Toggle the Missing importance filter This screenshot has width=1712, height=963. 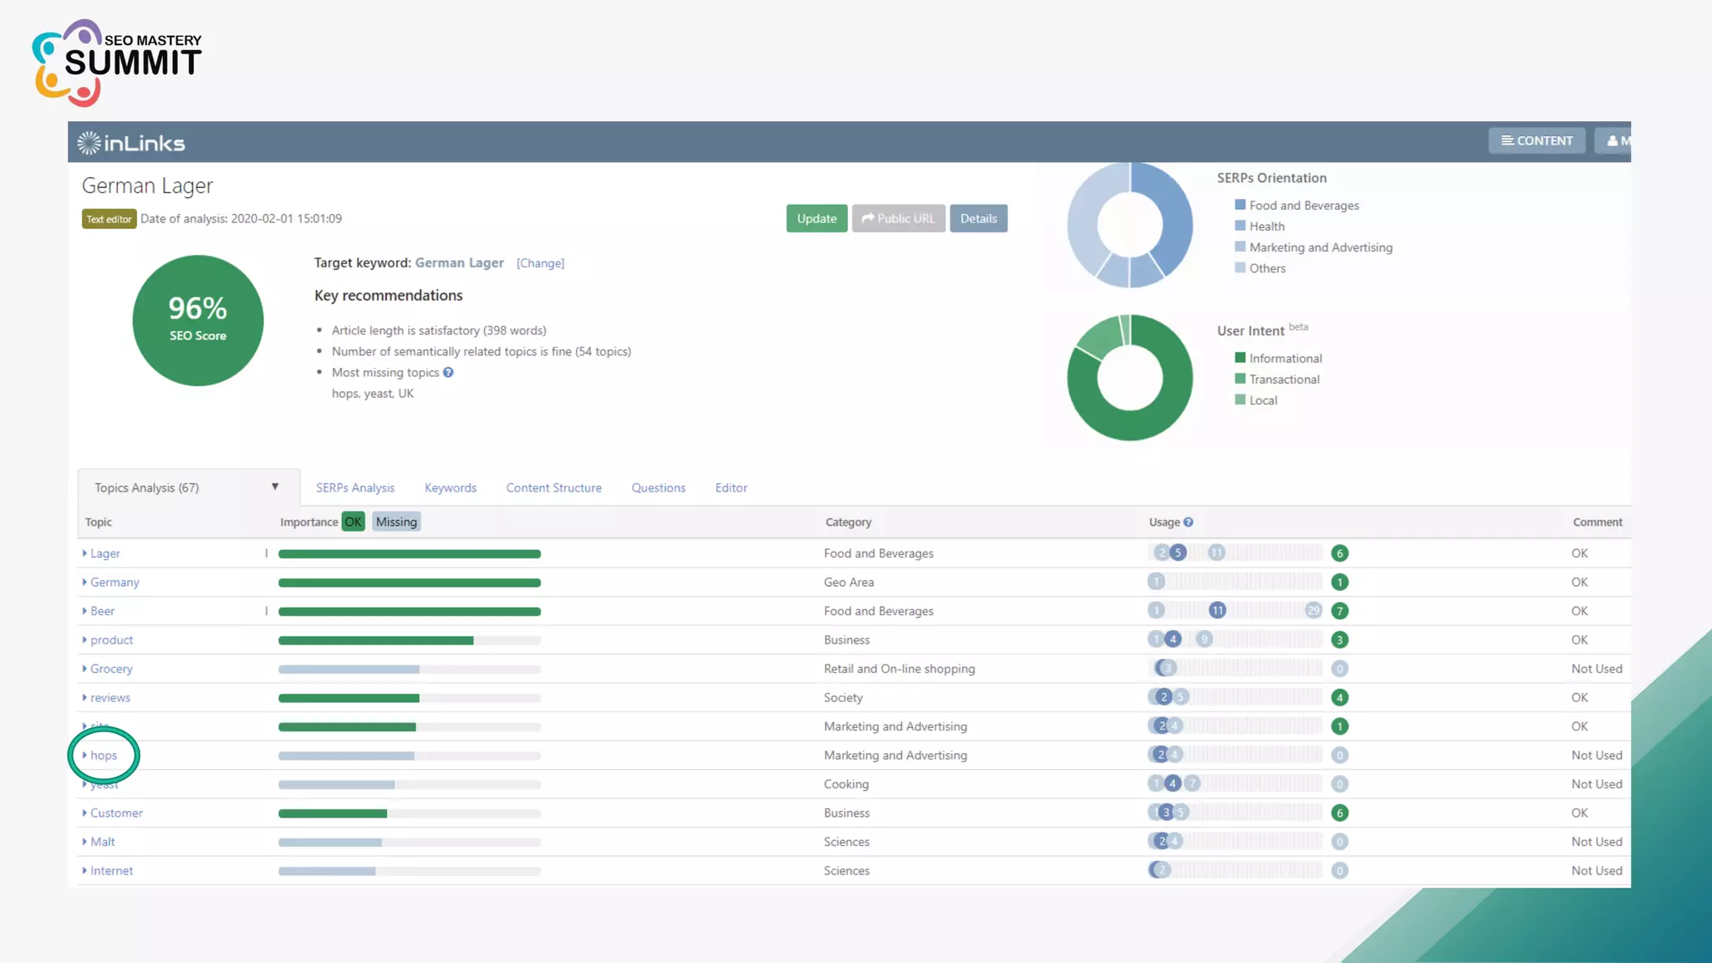[396, 522]
